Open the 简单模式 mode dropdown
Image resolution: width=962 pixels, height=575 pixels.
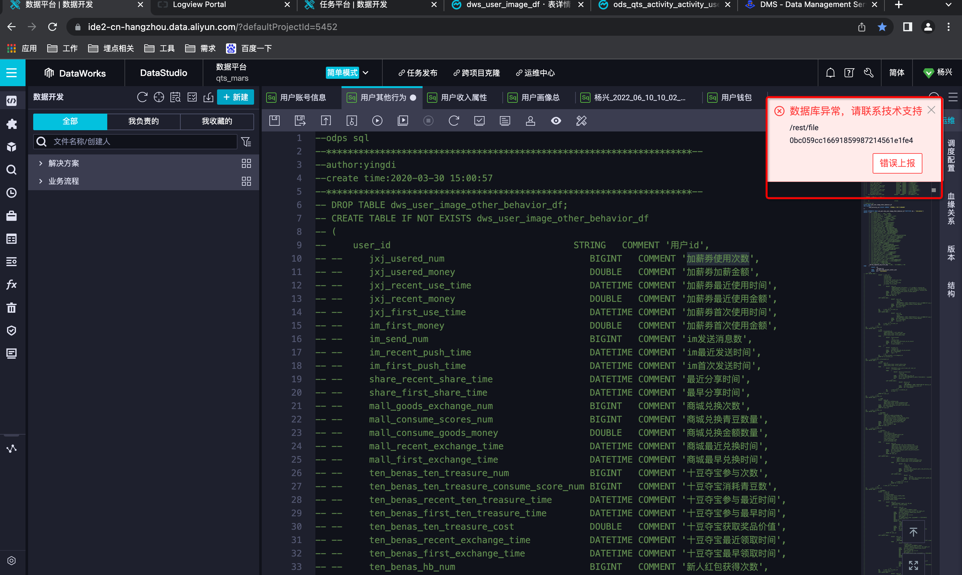347,73
